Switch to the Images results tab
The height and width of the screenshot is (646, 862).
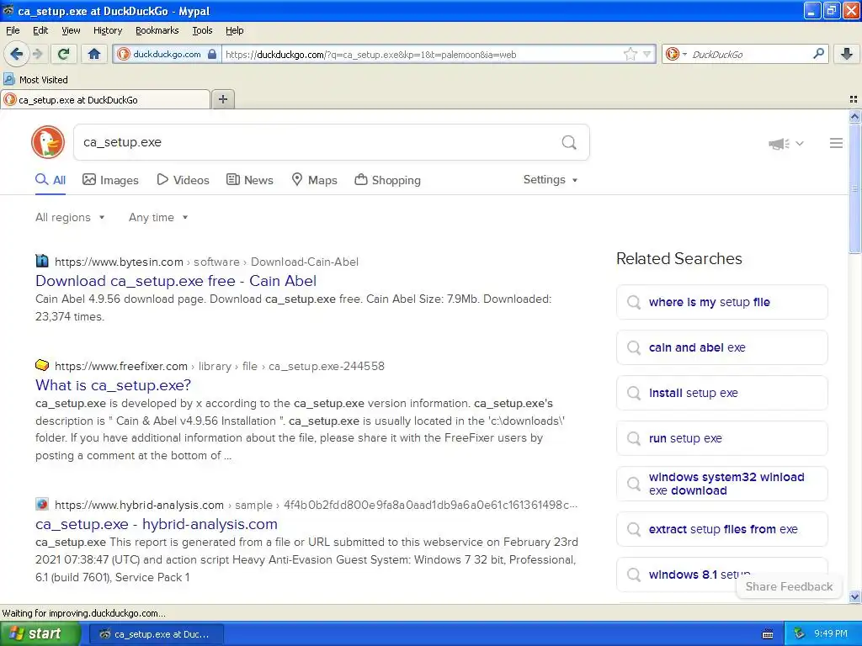pos(110,180)
